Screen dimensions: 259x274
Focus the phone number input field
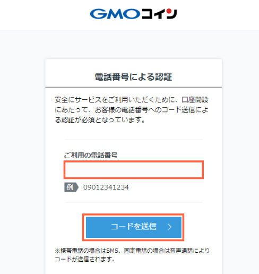(134, 170)
